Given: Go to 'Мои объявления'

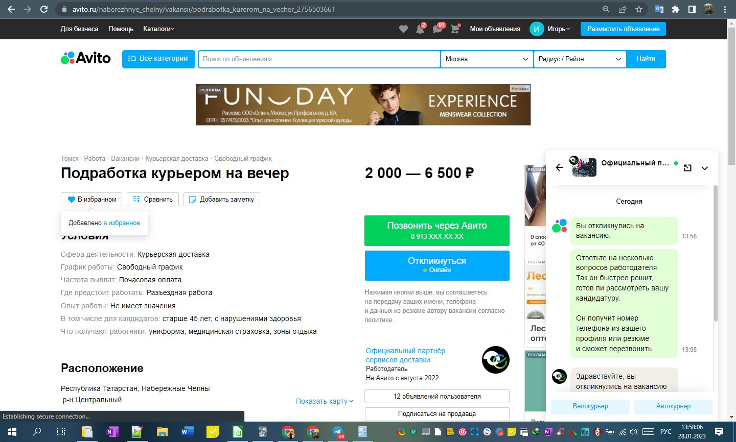Looking at the screenshot, I should pyautogui.click(x=495, y=29).
